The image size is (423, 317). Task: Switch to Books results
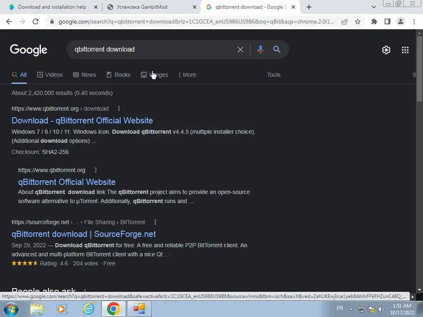(119, 75)
